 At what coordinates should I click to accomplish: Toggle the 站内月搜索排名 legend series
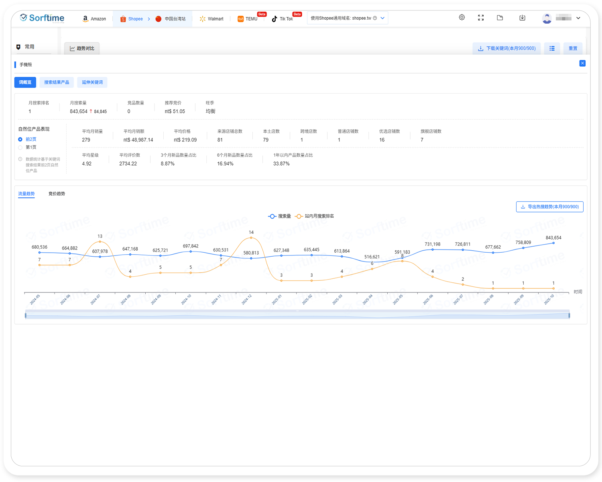[314, 216]
